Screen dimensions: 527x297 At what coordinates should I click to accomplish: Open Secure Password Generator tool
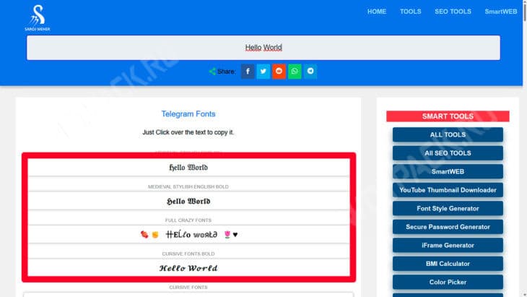(x=448, y=227)
